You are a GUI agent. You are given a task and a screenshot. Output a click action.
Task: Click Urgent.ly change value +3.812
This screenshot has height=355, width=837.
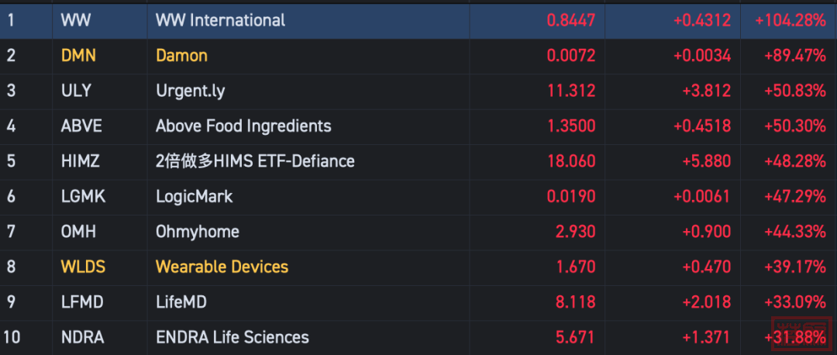point(706,91)
